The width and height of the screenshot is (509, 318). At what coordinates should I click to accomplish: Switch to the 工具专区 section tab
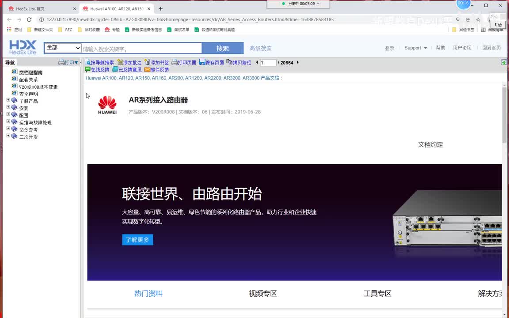377,293
